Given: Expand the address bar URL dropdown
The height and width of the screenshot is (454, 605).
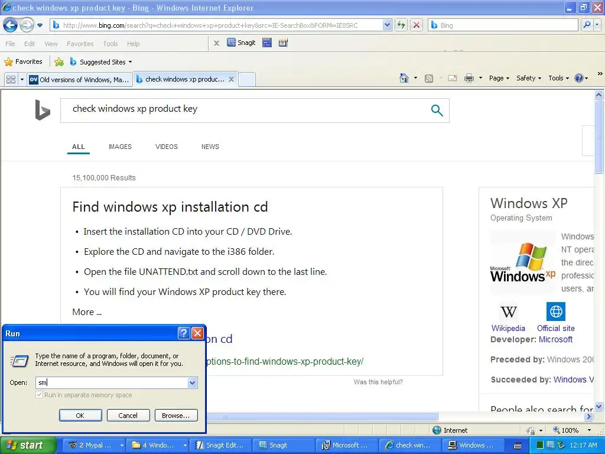Looking at the screenshot, I should pyautogui.click(x=387, y=25).
